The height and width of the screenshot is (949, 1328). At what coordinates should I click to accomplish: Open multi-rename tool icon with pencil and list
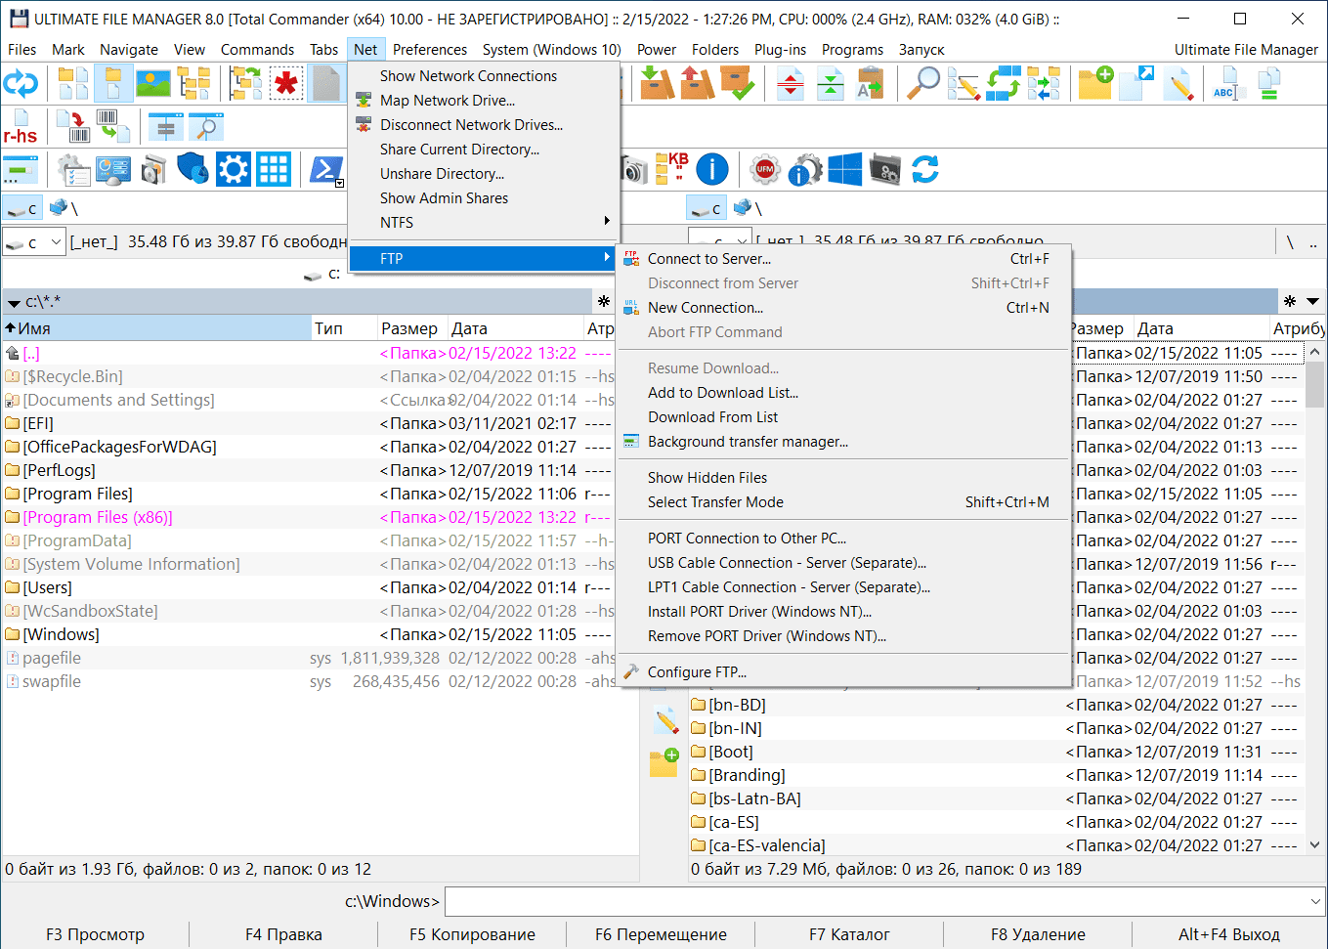point(964,84)
